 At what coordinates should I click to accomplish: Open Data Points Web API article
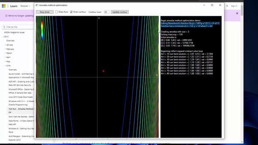pyautogui.click(x=21, y=122)
